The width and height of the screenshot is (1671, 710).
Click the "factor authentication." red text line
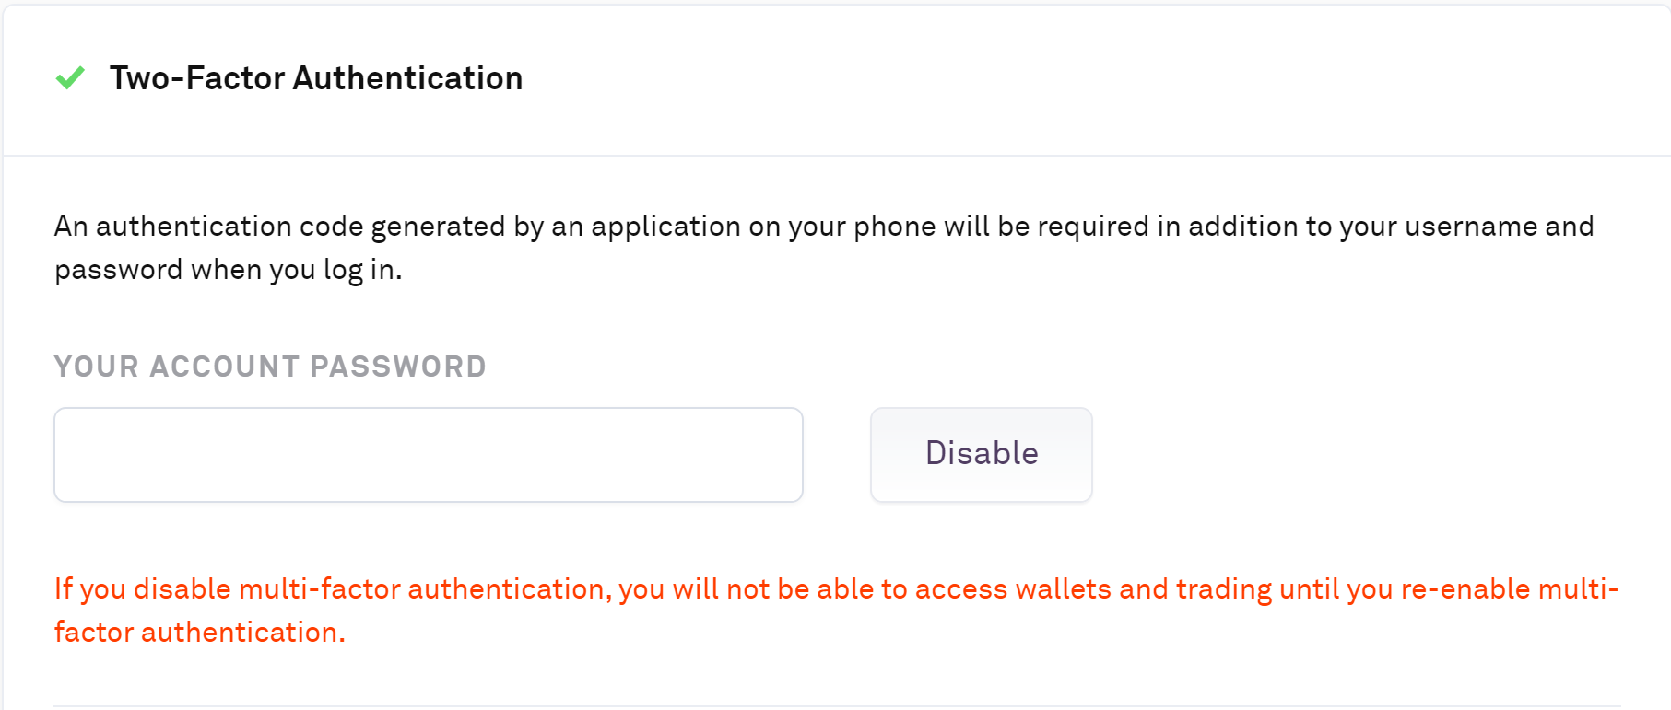[199, 633]
